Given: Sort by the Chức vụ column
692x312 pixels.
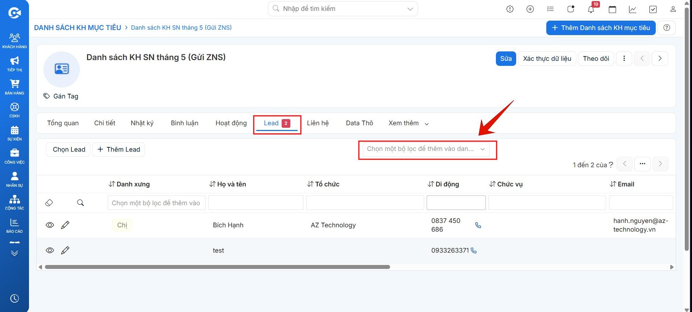Looking at the screenshot, I should point(506,184).
